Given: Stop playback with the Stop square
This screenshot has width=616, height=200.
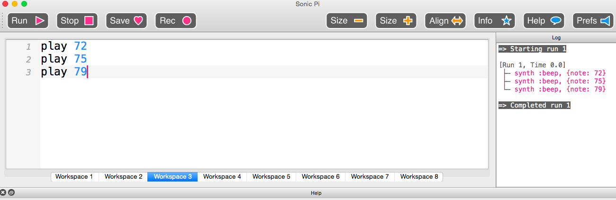Looking at the screenshot, I should [x=77, y=20].
